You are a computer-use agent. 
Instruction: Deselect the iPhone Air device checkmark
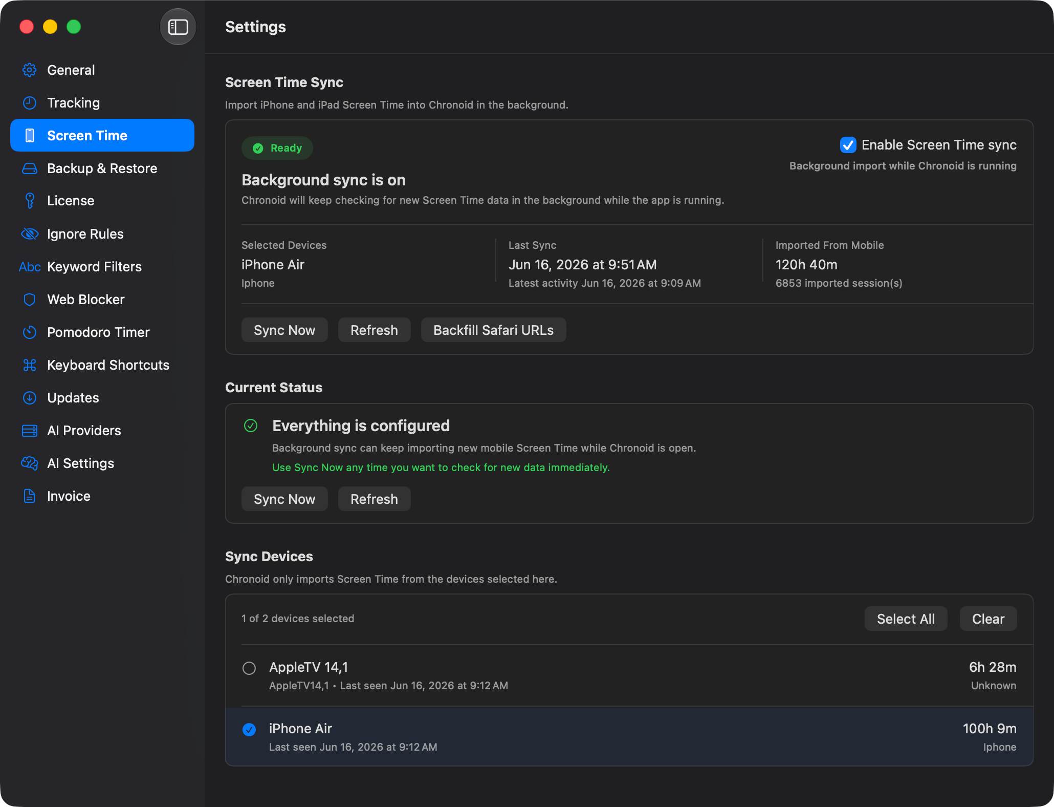coord(249,730)
